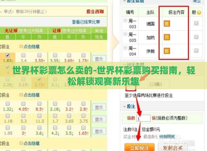Image resolution: width=207 pixels, height=151 pixels.
Task: Click 显示 in the 1.95 odds row
Action: tap(99, 131)
